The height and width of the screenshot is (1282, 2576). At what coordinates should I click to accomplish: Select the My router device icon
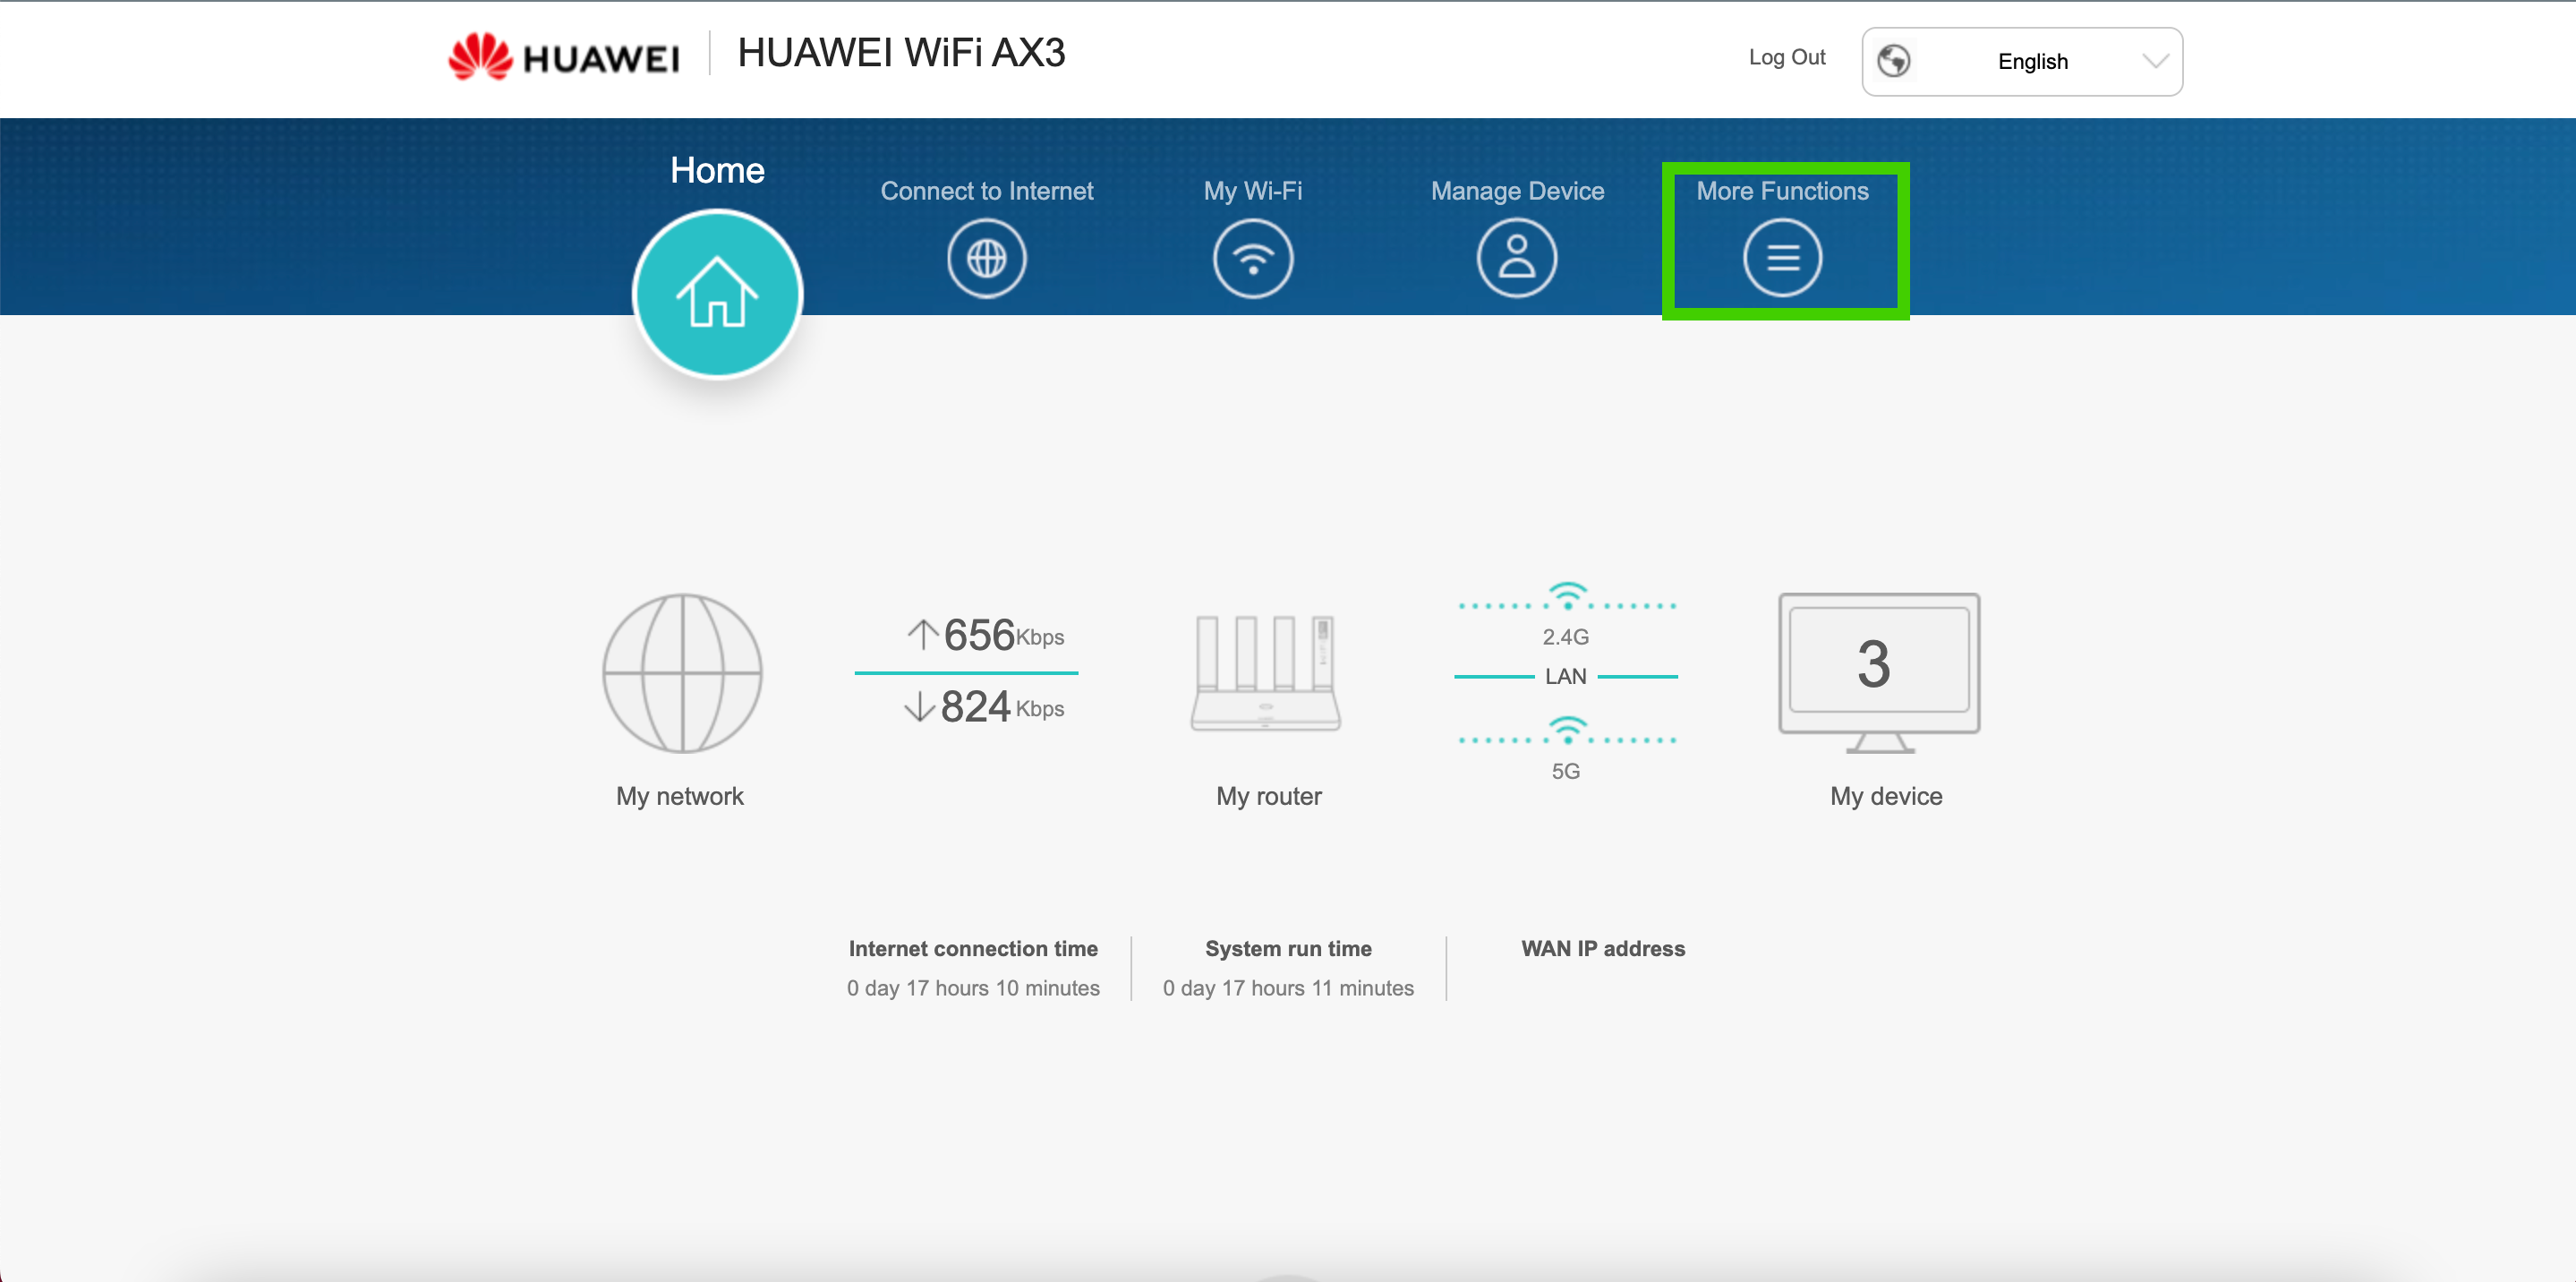click(1266, 673)
